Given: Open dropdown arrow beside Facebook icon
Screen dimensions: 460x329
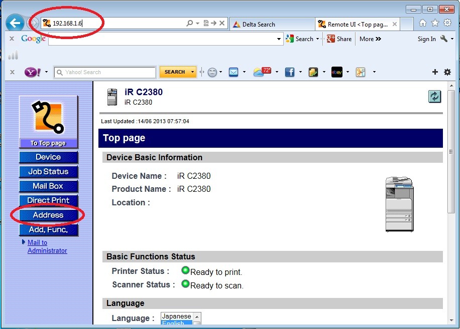Looking at the screenshot, I should point(300,72).
